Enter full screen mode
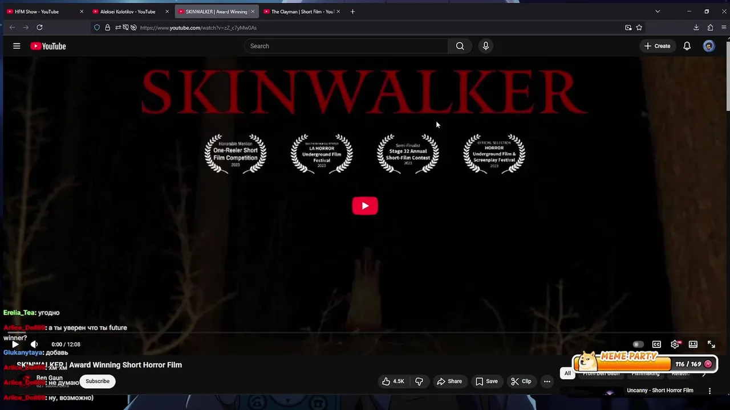This screenshot has width=730, height=410. pos(711,345)
